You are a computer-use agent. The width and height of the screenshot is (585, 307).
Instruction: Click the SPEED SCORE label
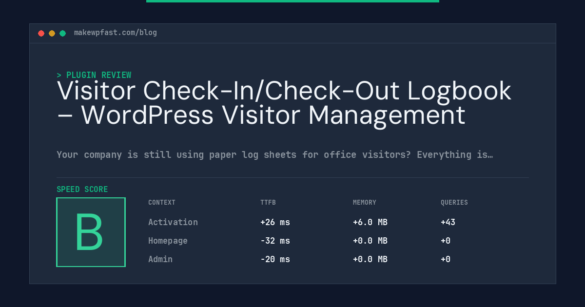pyautogui.click(x=82, y=190)
